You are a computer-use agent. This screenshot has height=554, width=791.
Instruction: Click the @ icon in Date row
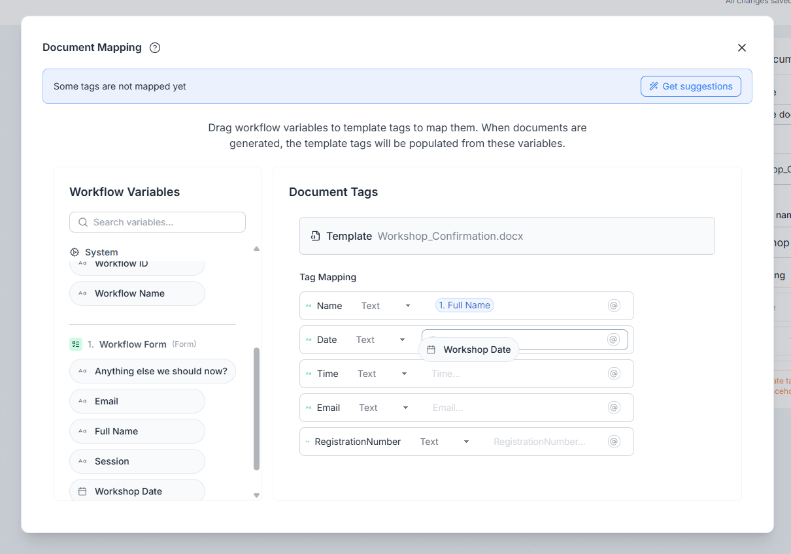click(613, 340)
